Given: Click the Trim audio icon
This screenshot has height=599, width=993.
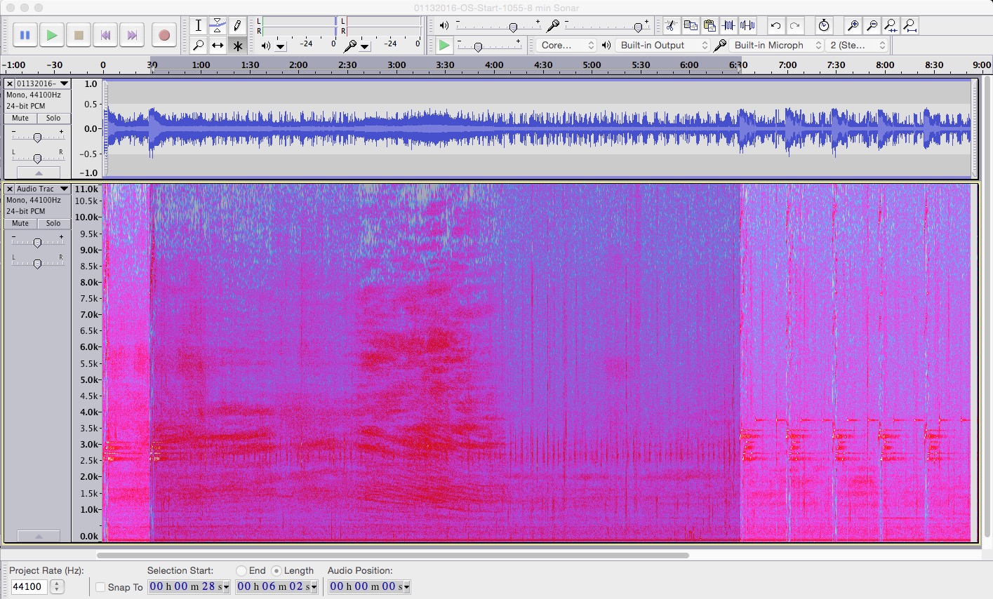Looking at the screenshot, I should coord(728,26).
